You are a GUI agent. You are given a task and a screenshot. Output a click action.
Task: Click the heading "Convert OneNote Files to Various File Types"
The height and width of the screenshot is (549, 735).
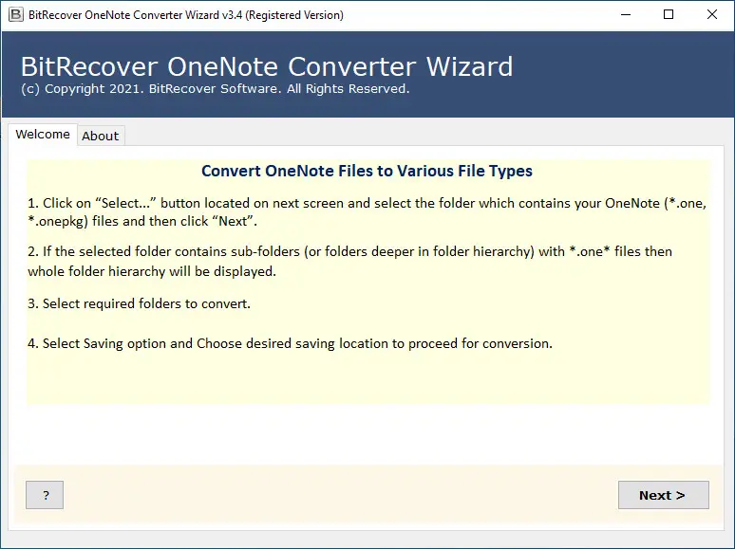click(367, 171)
